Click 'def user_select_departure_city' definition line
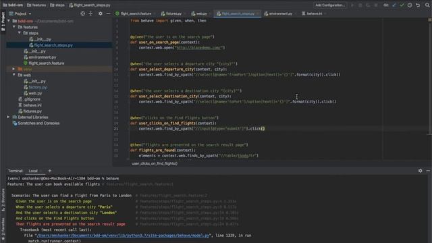The height and width of the screenshot is (243, 432). point(178,69)
